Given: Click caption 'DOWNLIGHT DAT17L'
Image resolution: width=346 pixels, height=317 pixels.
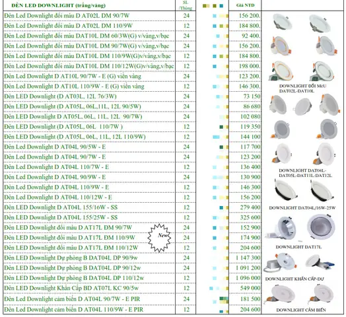Looking at the screenshot, I should [298, 247].
